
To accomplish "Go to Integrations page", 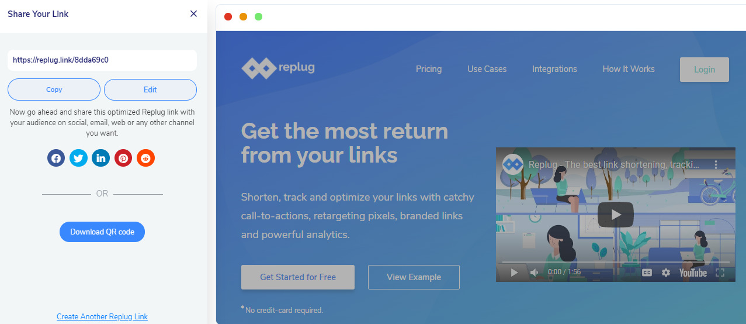I will pos(554,69).
